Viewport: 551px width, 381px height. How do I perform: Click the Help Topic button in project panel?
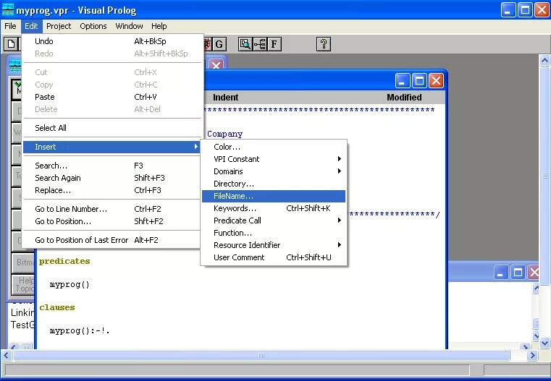23,284
